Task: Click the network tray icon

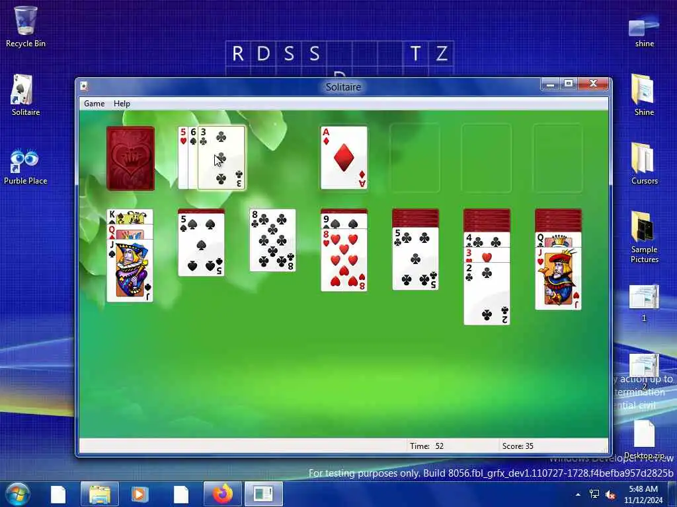Action: click(594, 494)
